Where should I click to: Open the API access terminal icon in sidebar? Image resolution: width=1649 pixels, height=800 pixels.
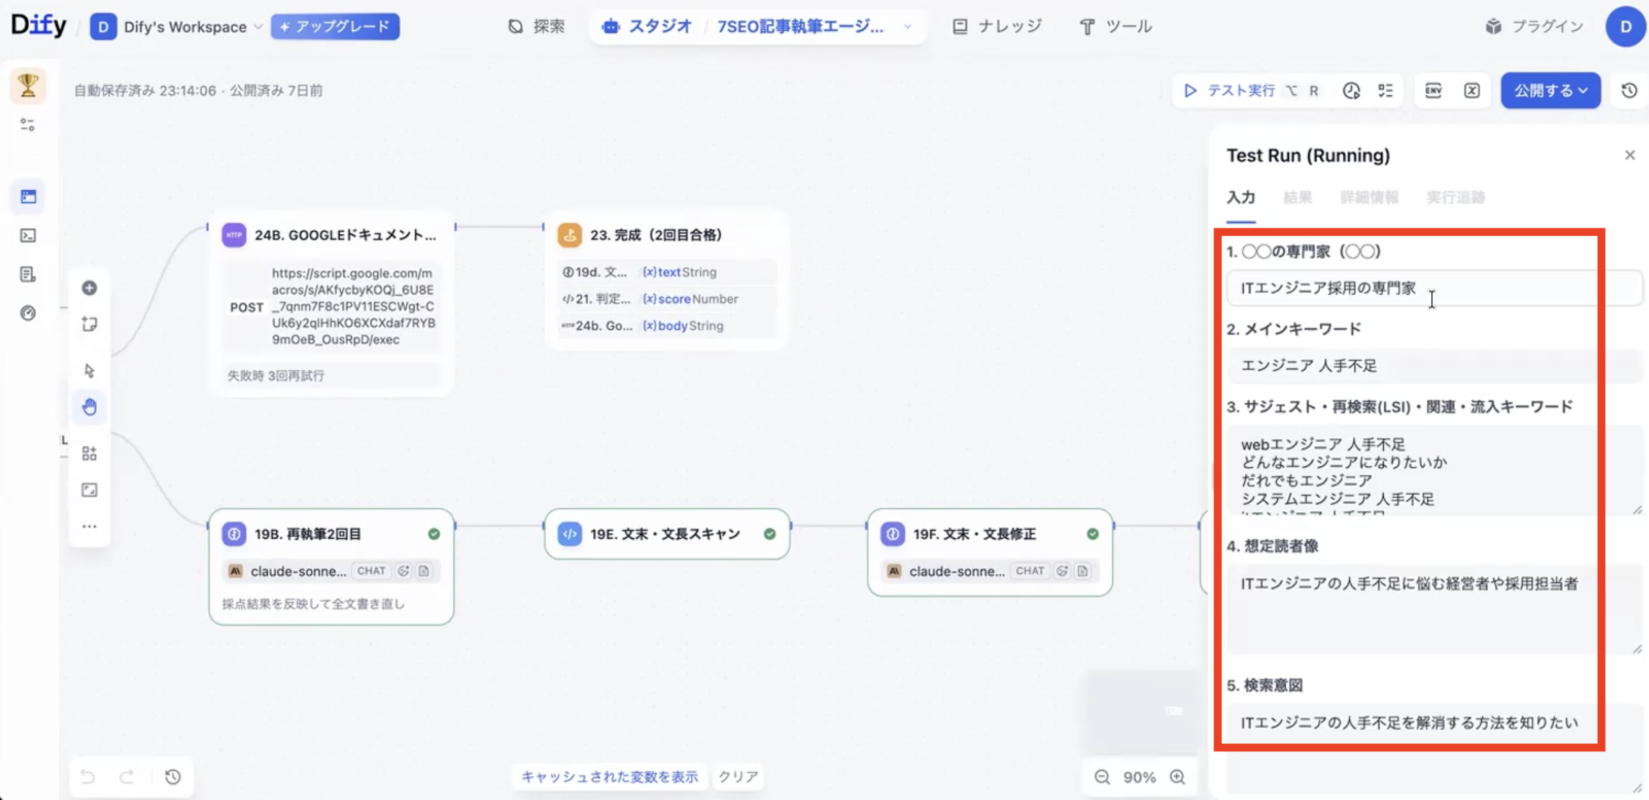(28, 236)
